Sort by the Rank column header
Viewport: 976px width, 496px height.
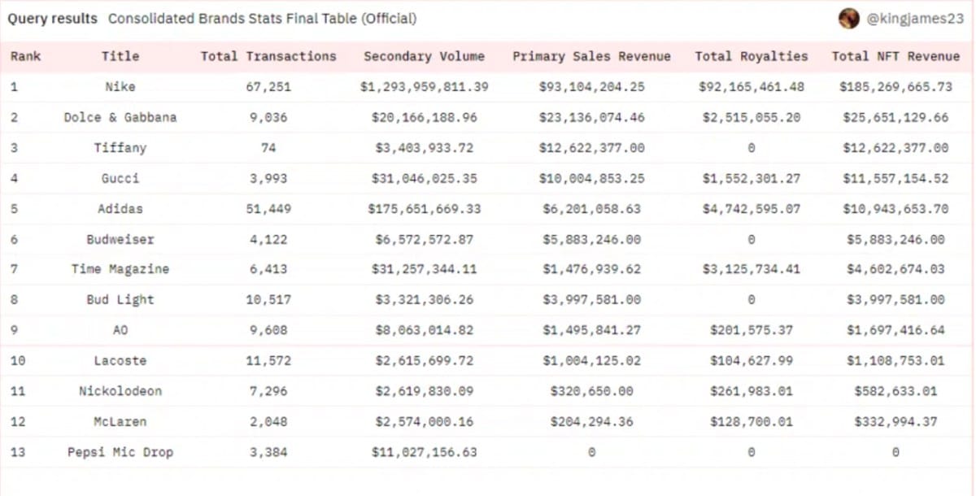click(x=25, y=56)
